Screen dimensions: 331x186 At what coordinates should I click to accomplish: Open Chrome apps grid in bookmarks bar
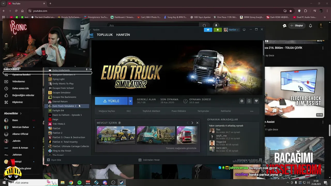click(3, 17)
